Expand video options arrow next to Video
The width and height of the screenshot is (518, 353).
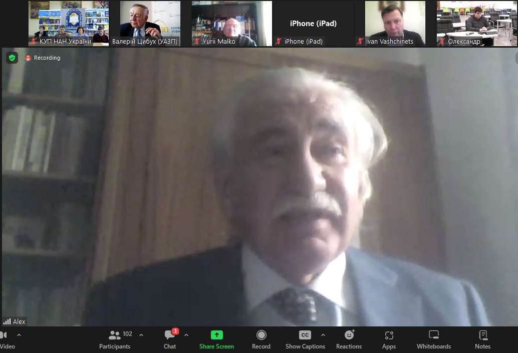19,335
